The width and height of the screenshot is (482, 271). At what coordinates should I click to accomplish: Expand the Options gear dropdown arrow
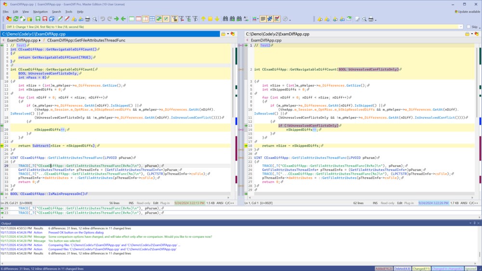(x=290, y=20)
